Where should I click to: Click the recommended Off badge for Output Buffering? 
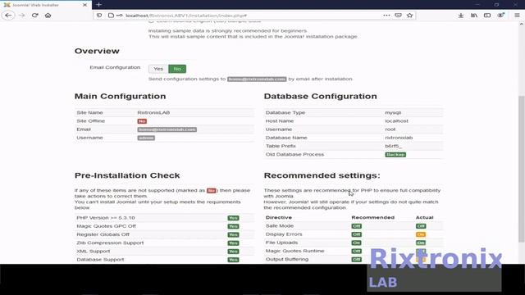356,260
